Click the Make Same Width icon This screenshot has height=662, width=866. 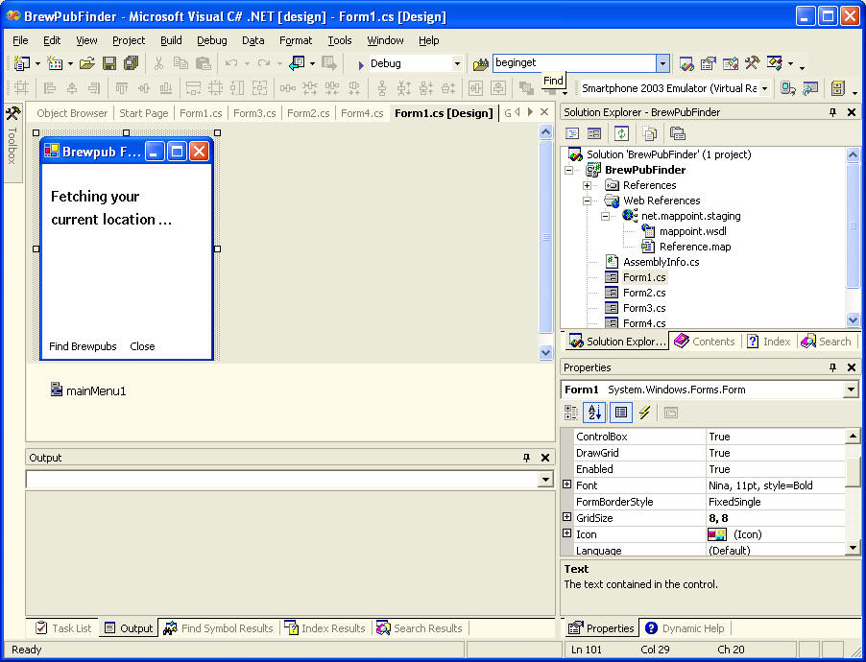(x=193, y=88)
